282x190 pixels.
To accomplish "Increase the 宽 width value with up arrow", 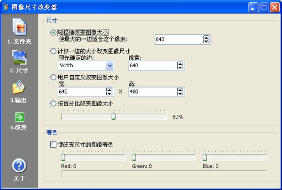I will click(x=110, y=90).
